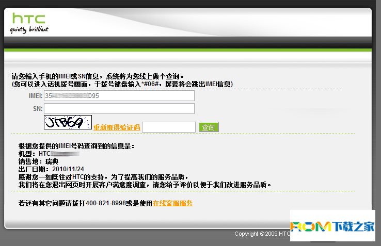Click the 客户满意度调查 survey notice line
The width and height of the screenshot is (381, 246).
[145, 185]
